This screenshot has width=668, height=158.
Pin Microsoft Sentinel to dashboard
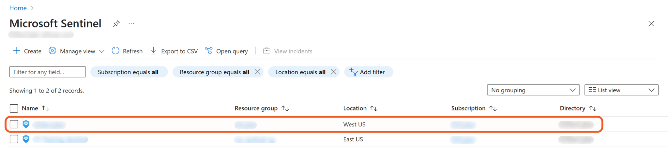pos(116,24)
